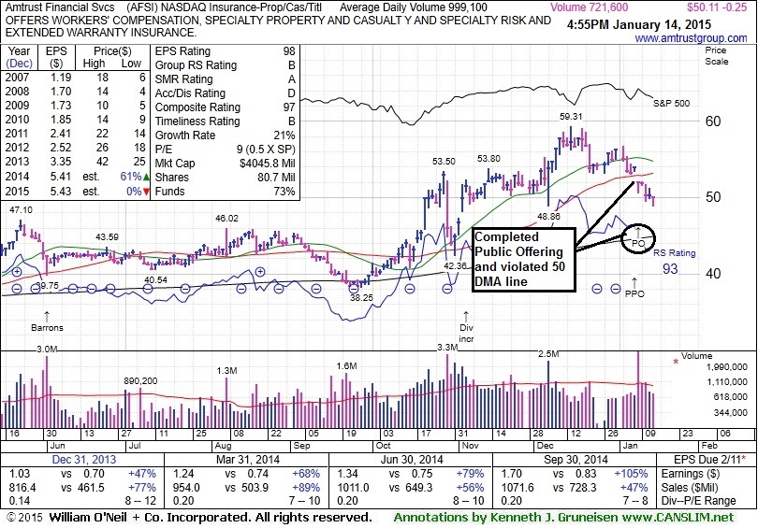Open the www.CANSLIM.net link in annotations credit

(x=676, y=518)
